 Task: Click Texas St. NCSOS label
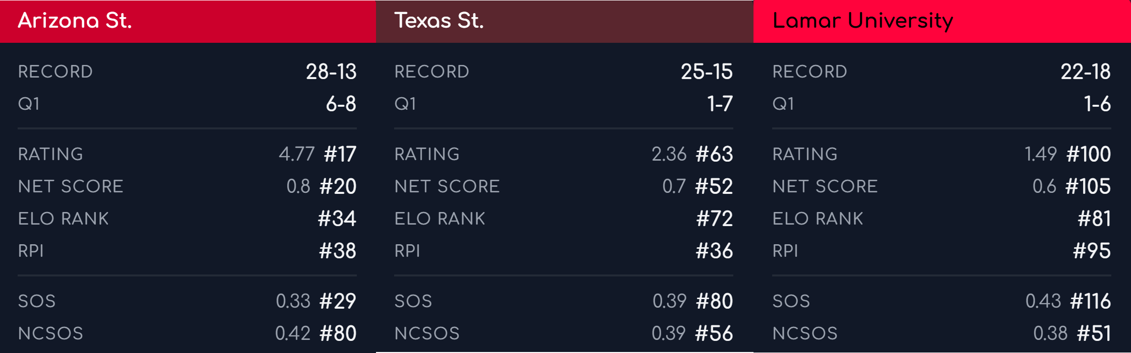click(427, 333)
